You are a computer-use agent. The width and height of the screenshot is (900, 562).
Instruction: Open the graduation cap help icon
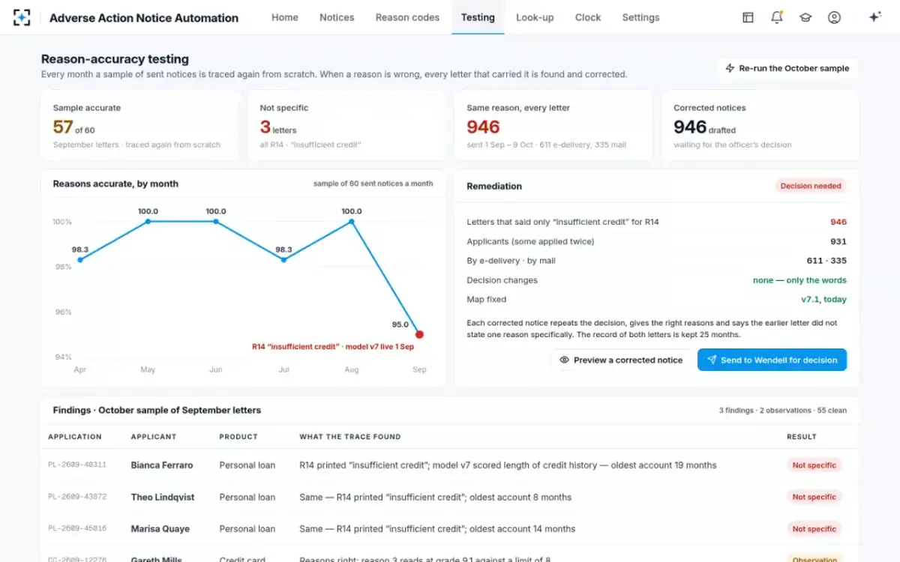[x=805, y=17]
